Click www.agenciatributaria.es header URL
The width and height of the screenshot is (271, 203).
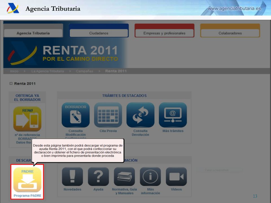(x=234, y=8)
